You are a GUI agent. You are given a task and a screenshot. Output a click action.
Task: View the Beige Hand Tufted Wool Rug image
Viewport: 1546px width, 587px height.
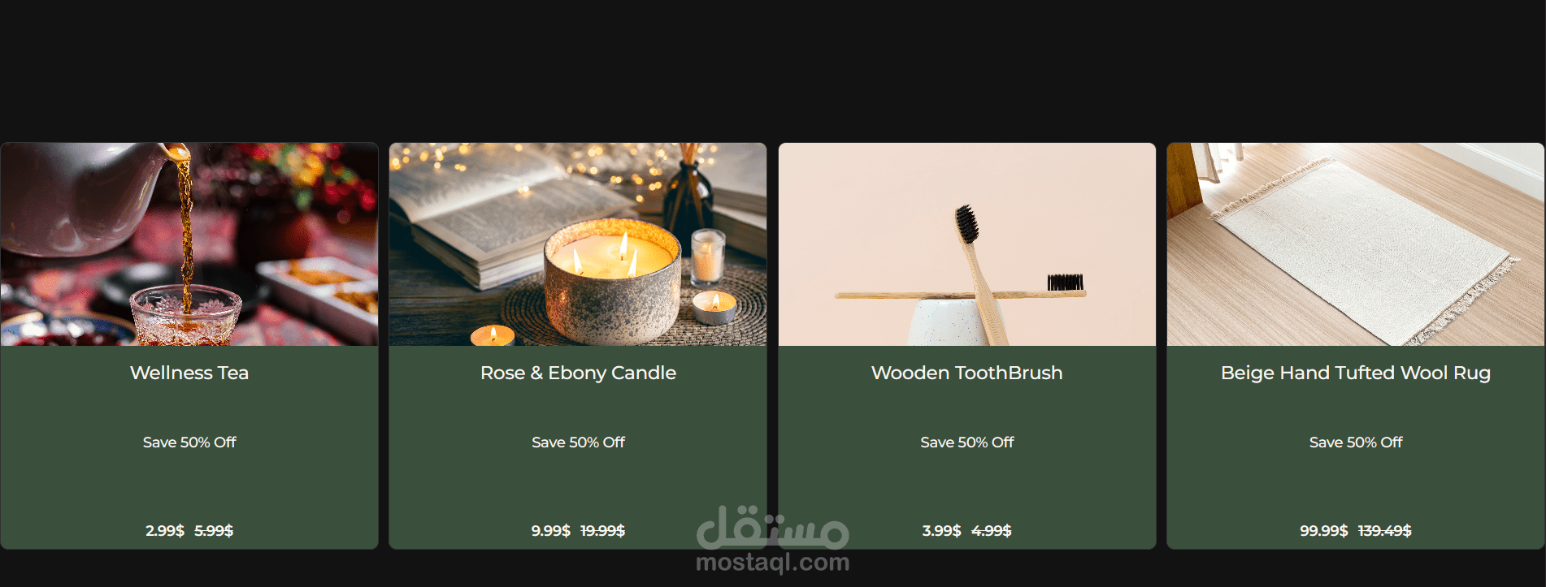pyautogui.click(x=1356, y=244)
